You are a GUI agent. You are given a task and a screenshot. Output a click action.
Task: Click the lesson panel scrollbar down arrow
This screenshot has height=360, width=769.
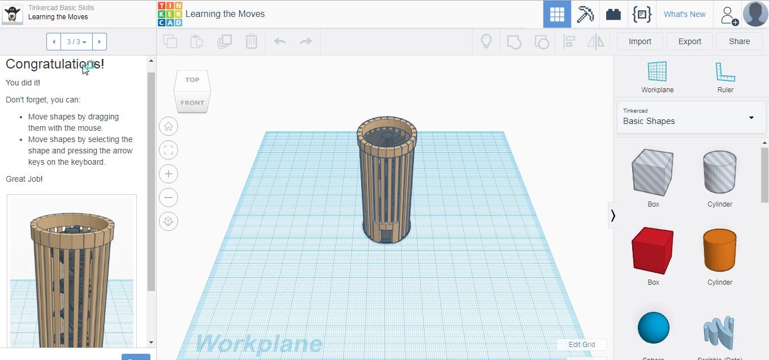pos(151,342)
